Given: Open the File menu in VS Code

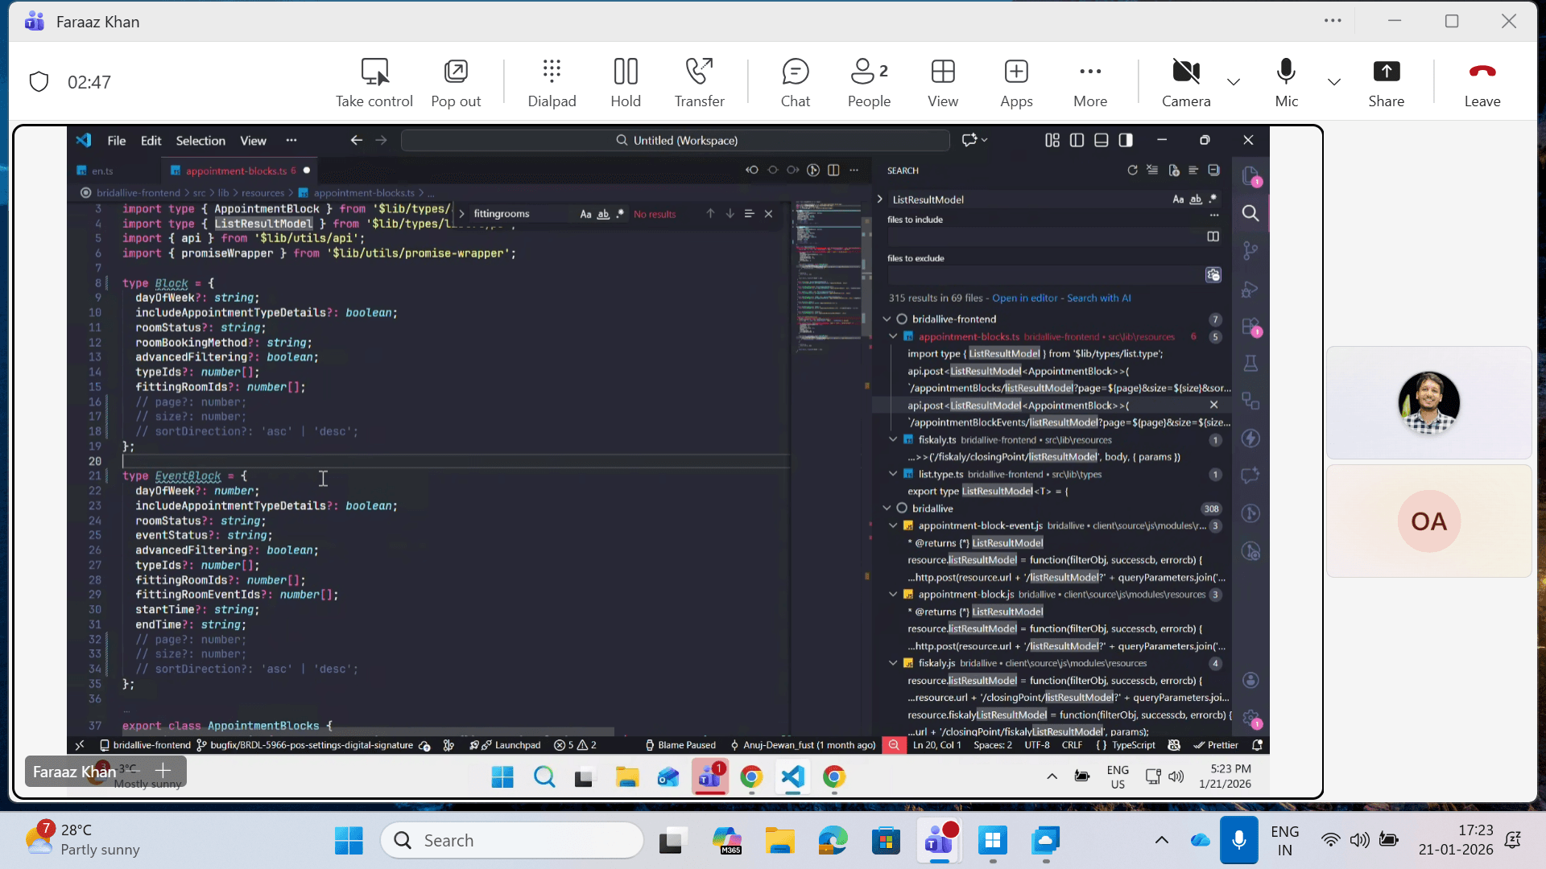Looking at the screenshot, I should [117, 140].
